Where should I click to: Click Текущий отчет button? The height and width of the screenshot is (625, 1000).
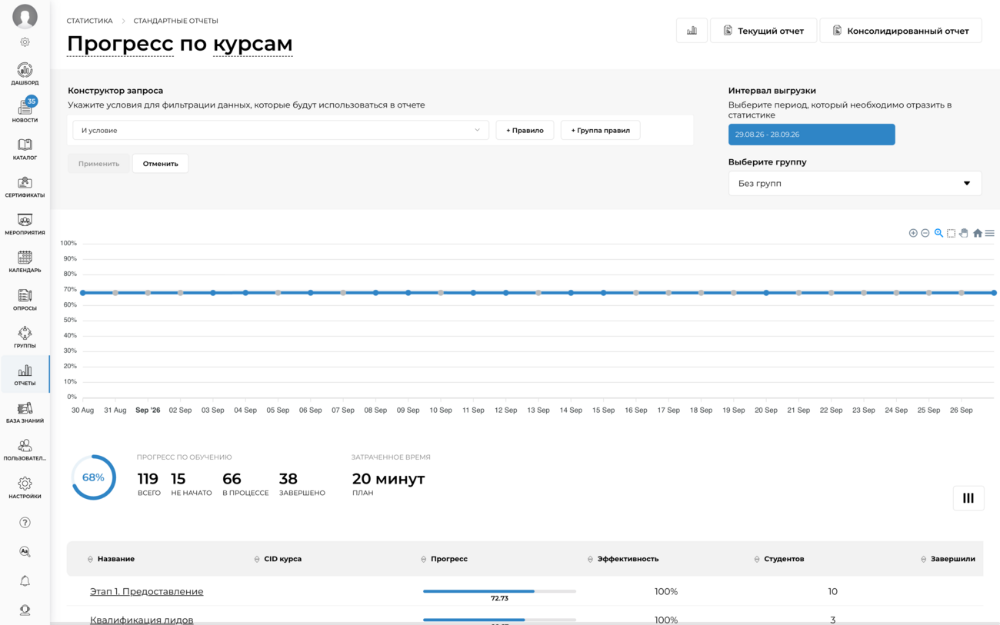coord(763,31)
